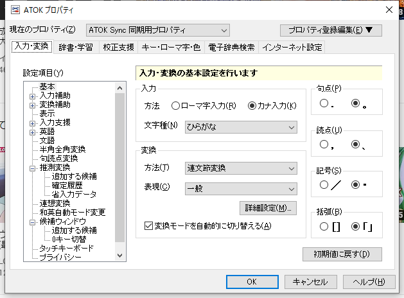Expand the 英語 tree node

[x=33, y=133]
